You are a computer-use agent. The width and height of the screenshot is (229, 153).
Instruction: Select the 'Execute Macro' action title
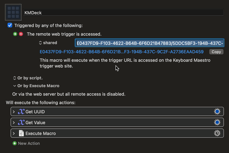41,134
